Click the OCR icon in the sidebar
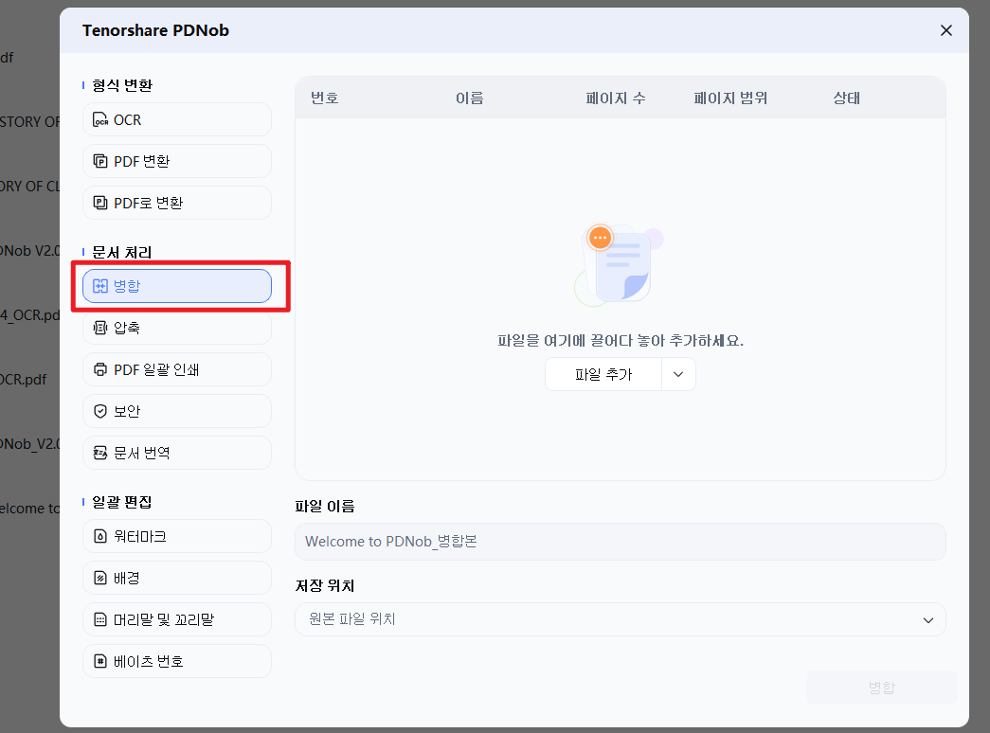The image size is (990, 733). click(100, 120)
